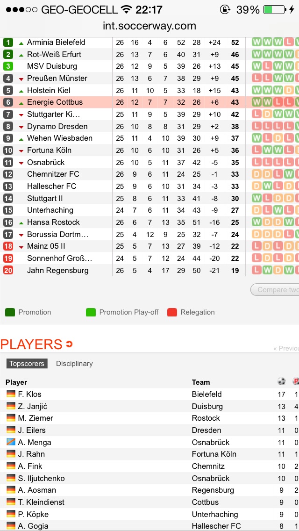The image size is (299, 531).
Task: Open the Energie Cottbus team page
Action: [x=55, y=102]
